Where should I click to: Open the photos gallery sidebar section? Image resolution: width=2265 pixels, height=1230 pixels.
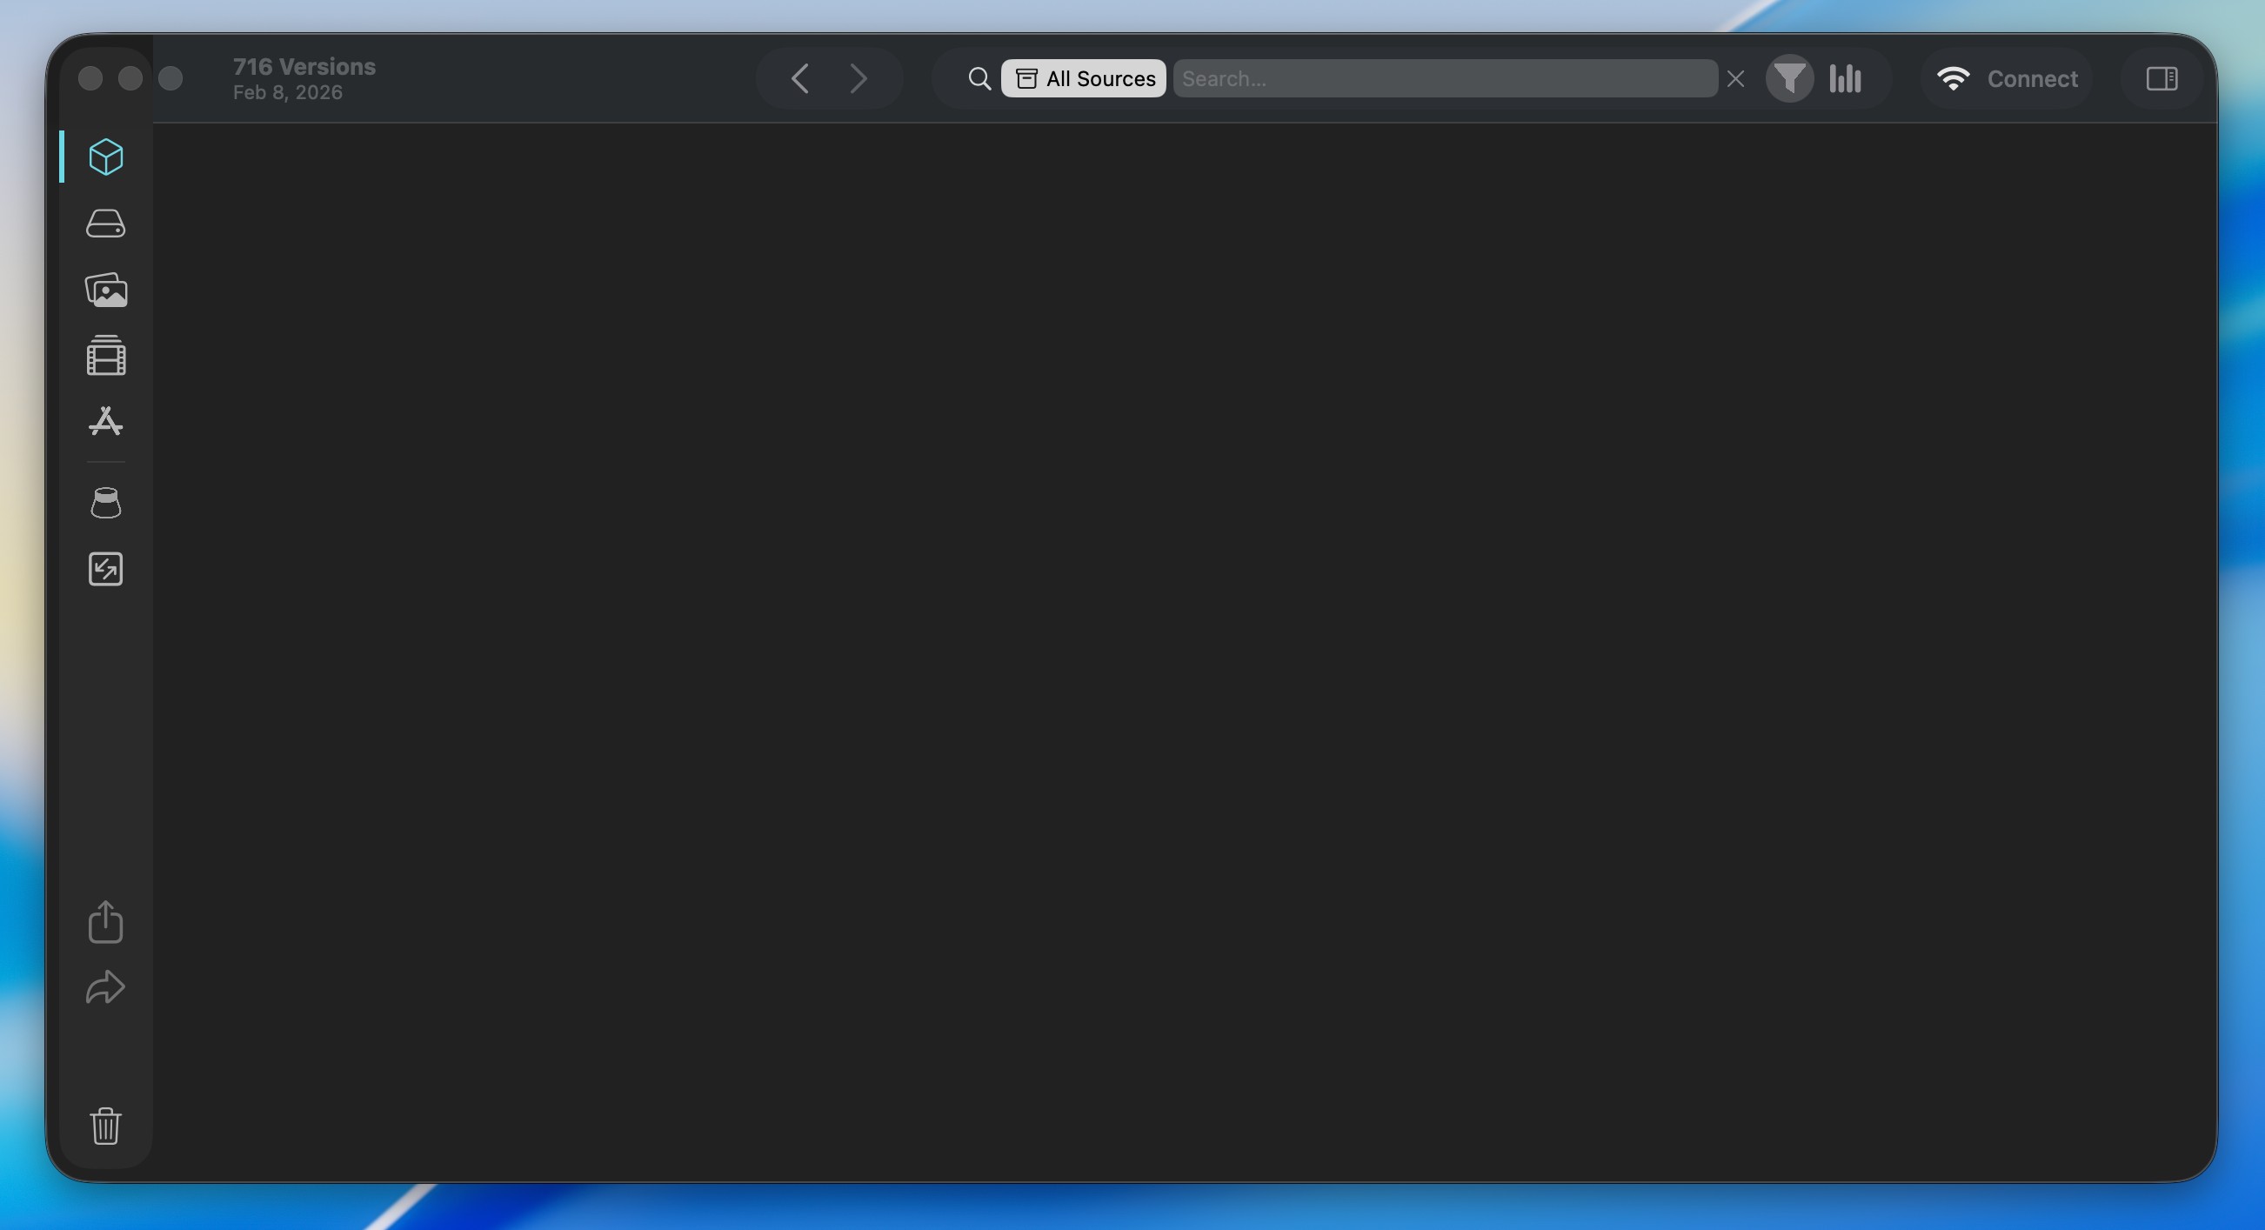(105, 291)
